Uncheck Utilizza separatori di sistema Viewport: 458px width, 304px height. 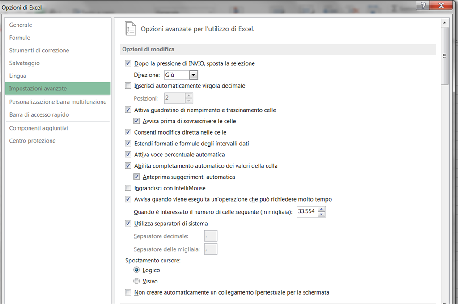[x=128, y=224]
